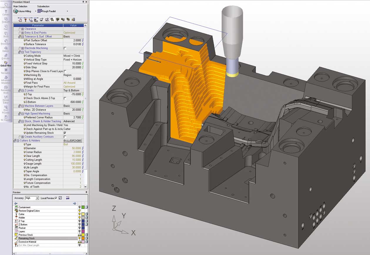Toggle the Cutter visibility light bulb
370x255 pixels.
pyautogui.click(x=79, y=214)
